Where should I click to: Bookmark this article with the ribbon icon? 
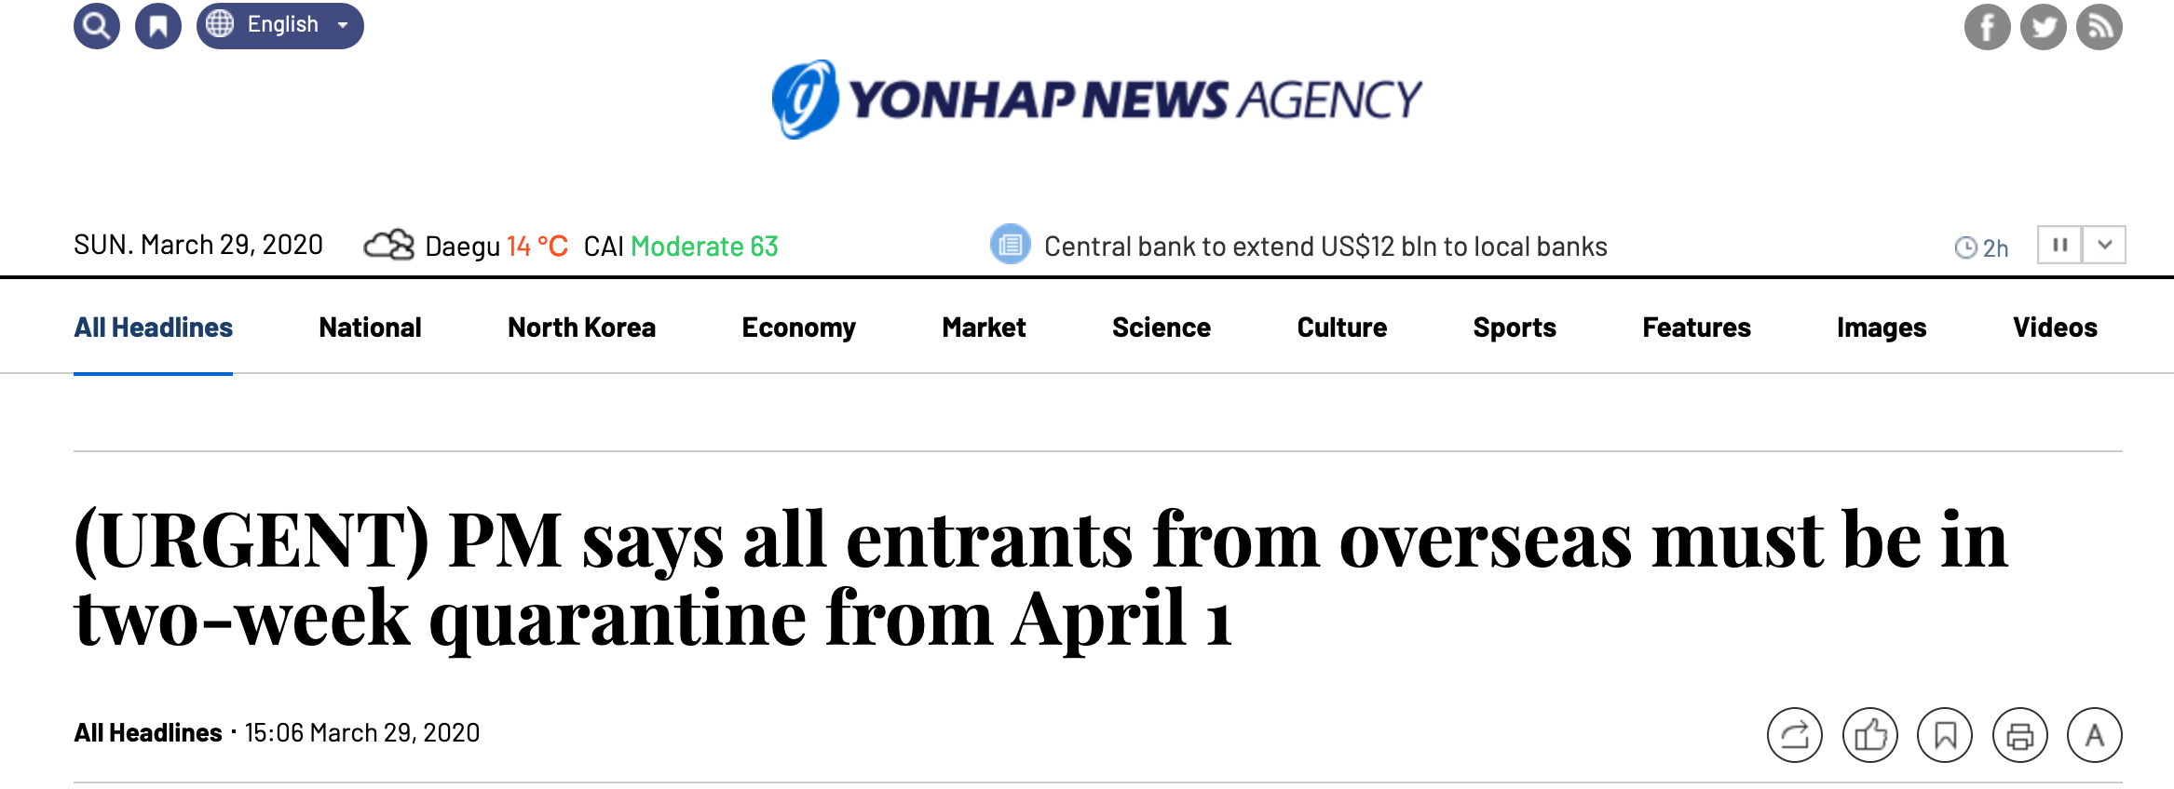(1944, 735)
